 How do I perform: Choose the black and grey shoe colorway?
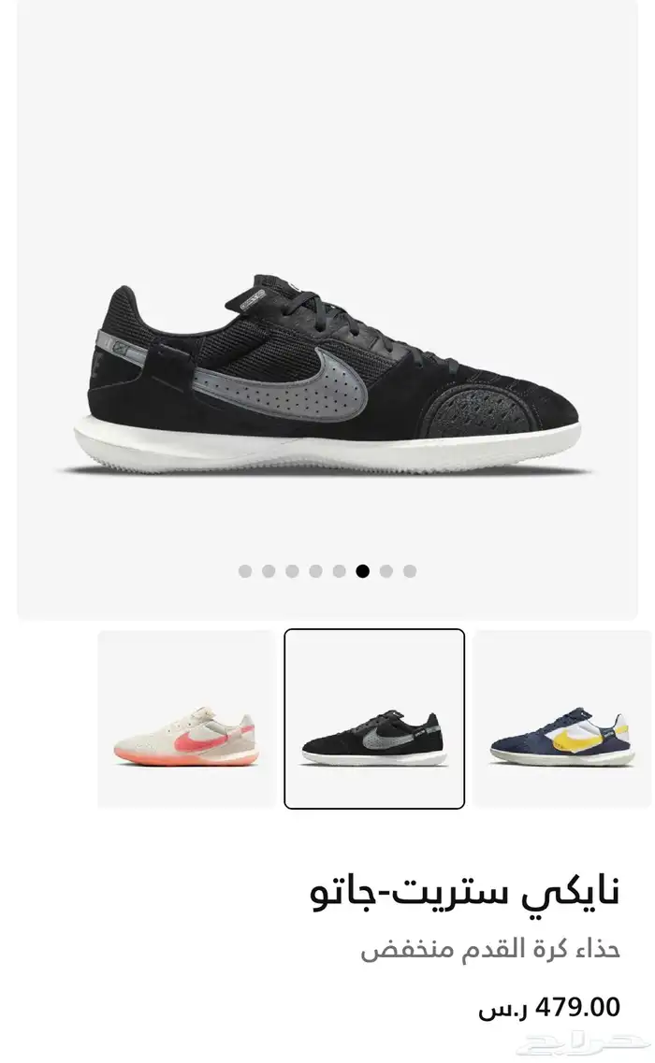[374, 719]
